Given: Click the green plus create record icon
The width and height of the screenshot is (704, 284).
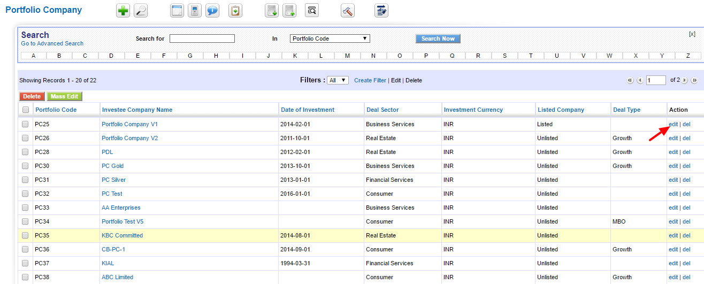Looking at the screenshot, I should (123, 11).
